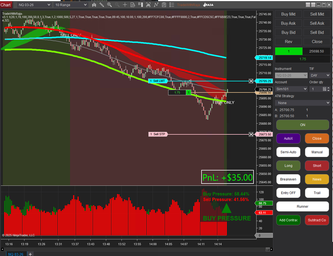333x256 pixels.
Task: Open the Strategies icon in toolbar
Action: pyautogui.click(x=164, y=5)
